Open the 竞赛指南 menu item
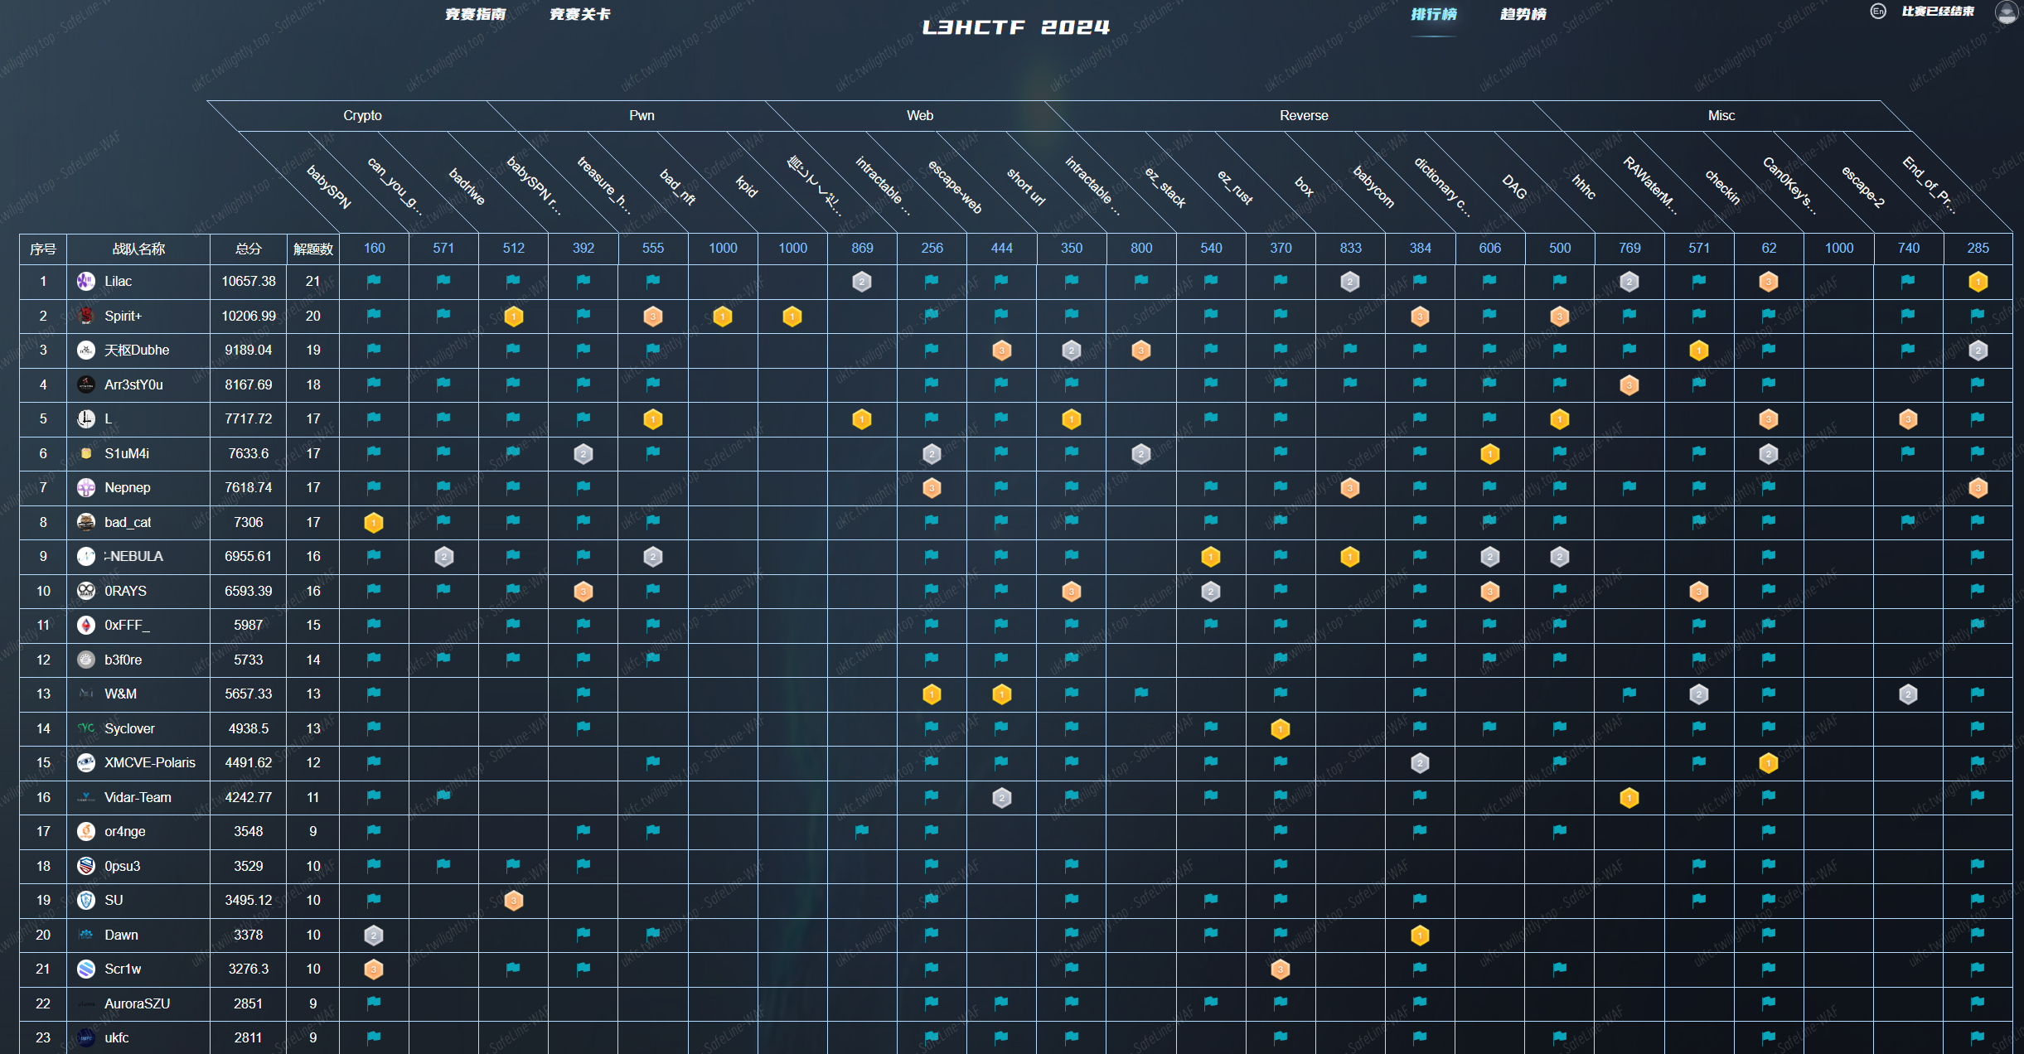 coord(475,14)
